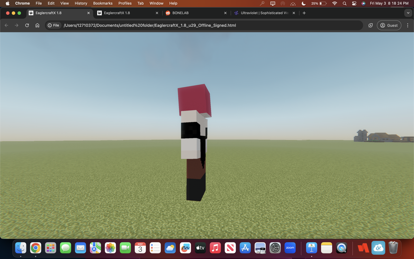Viewport: 414px width, 259px height.
Task: Click the File site info chip
Action: [54, 25]
